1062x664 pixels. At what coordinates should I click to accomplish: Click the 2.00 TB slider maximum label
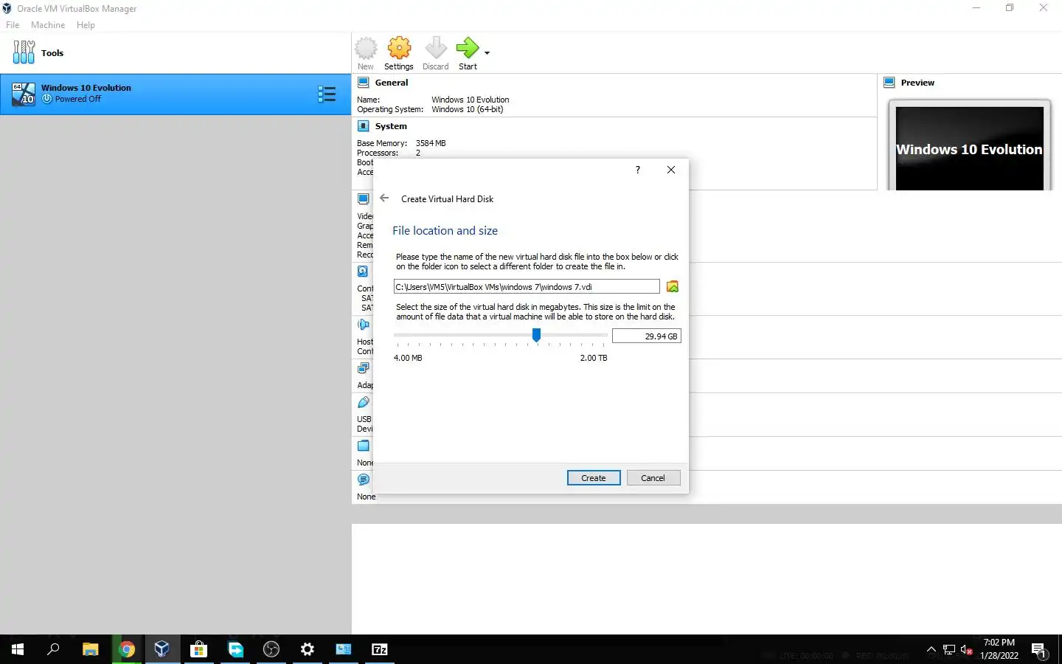tap(594, 358)
